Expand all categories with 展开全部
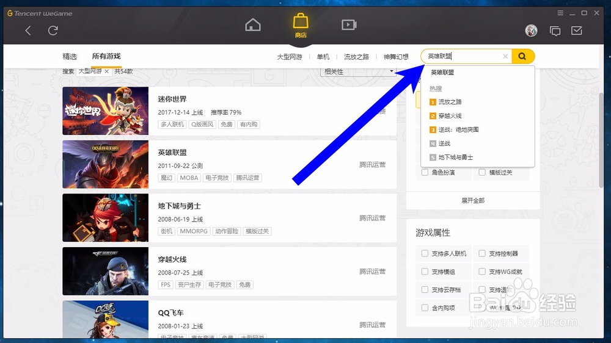Screen dimensions: 611x343 click(x=473, y=201)
